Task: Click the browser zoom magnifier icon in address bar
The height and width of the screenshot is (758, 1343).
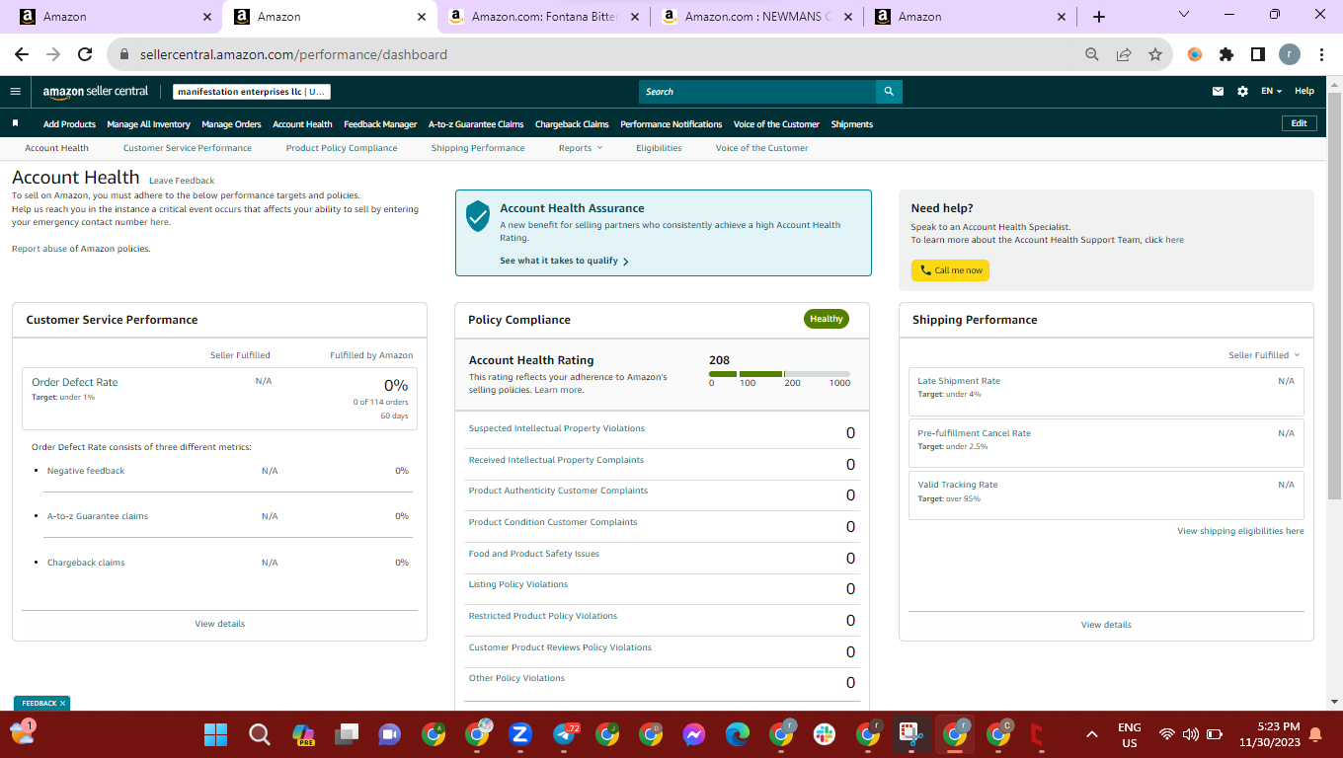Action: 1092,55
